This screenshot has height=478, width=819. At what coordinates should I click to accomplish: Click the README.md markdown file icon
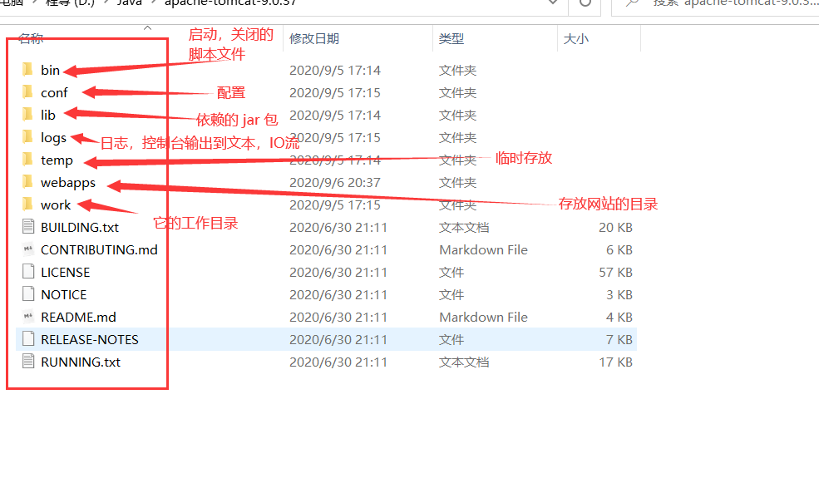pos(28,317)
